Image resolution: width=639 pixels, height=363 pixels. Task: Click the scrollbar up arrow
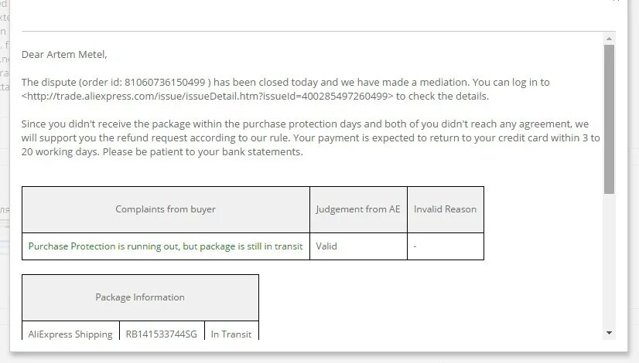(x=609, y=39)
